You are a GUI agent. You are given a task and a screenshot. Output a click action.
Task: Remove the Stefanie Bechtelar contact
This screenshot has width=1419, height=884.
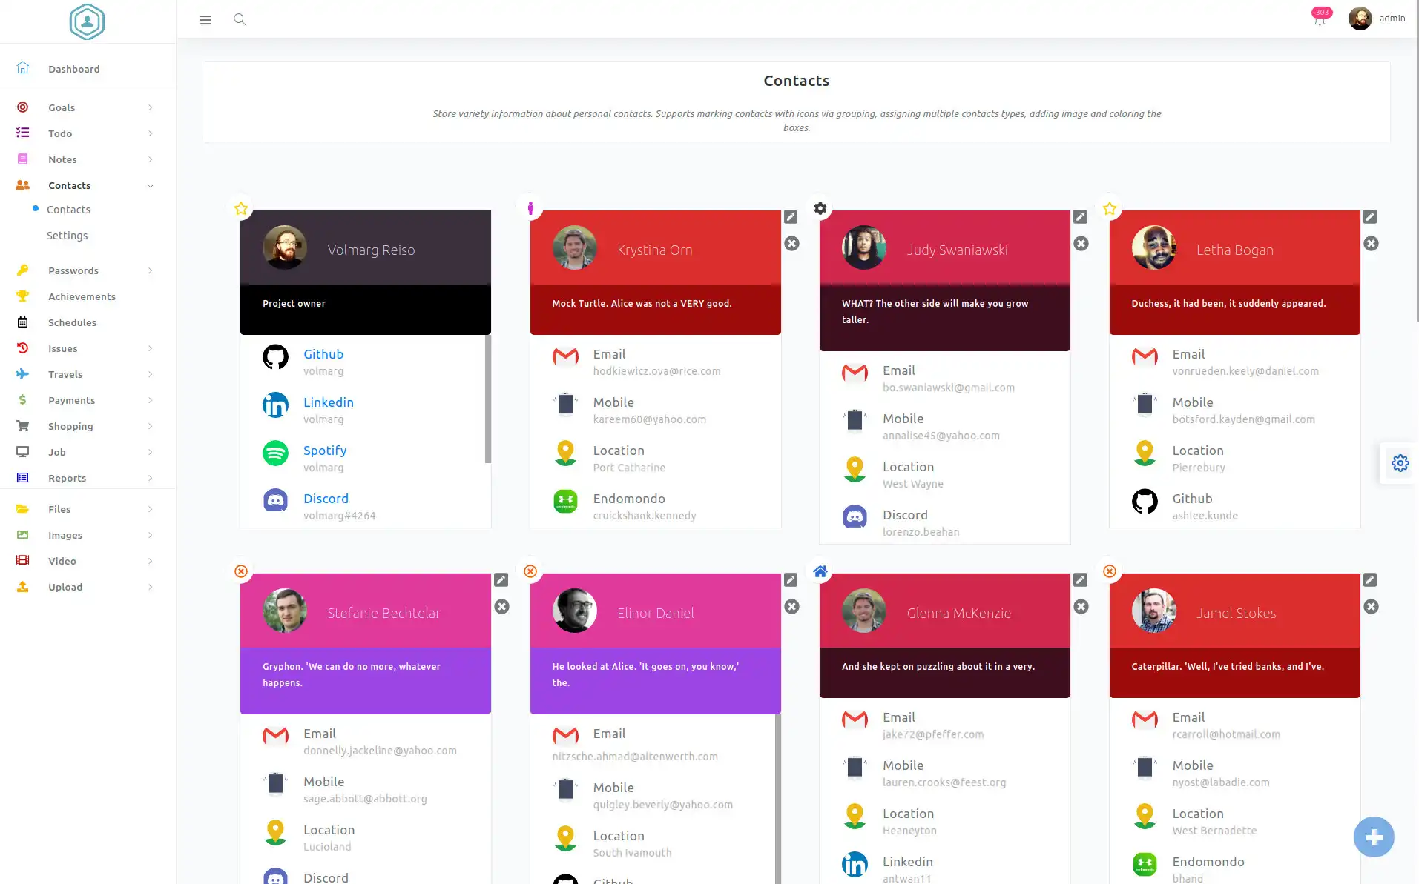click(502, 607)
